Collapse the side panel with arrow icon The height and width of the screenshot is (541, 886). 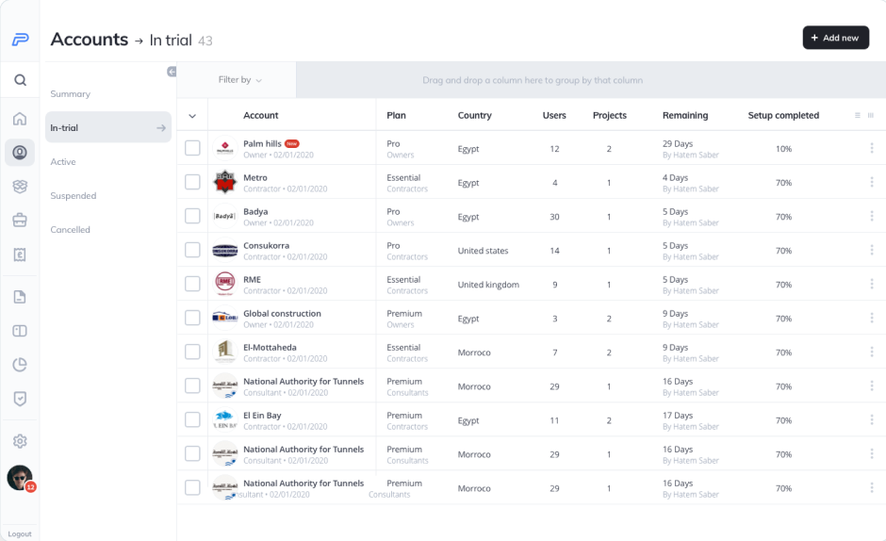(x=172, y=72)
